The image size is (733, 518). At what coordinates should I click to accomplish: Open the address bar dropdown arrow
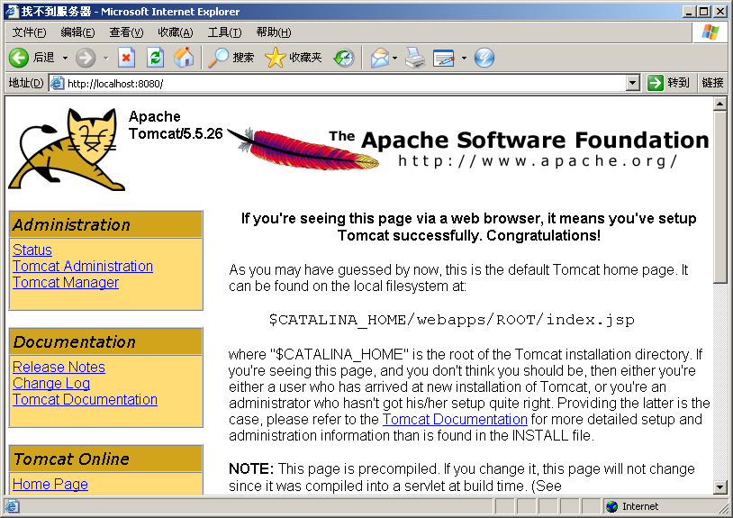(632, 83)
